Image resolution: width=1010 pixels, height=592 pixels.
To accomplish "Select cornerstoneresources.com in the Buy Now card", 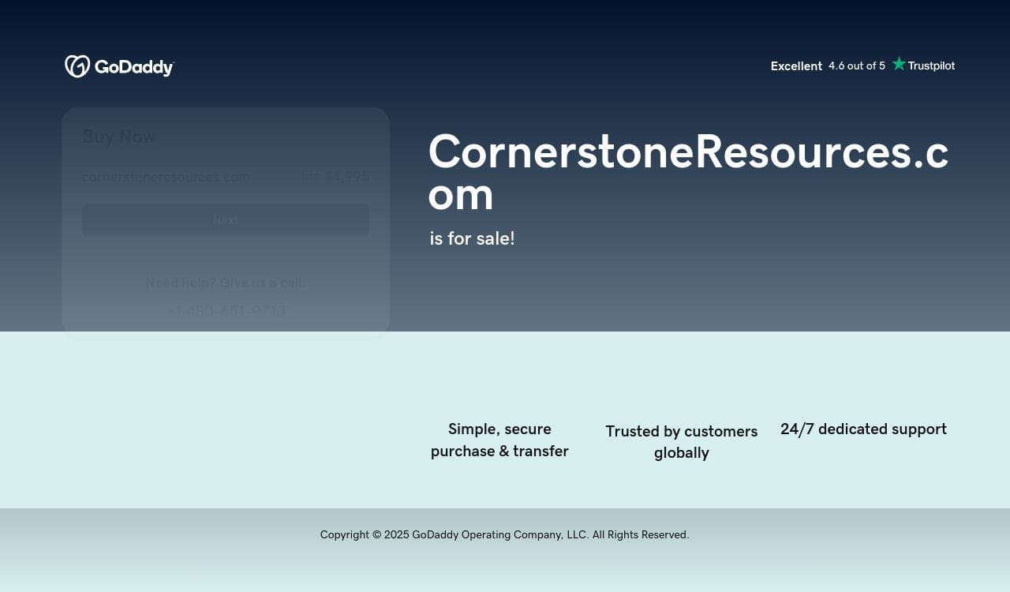I will tap(166, 177).
